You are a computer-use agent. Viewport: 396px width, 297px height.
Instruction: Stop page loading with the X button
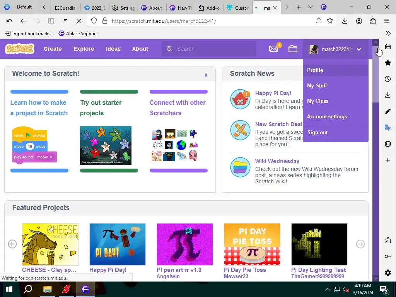(79, 21)
